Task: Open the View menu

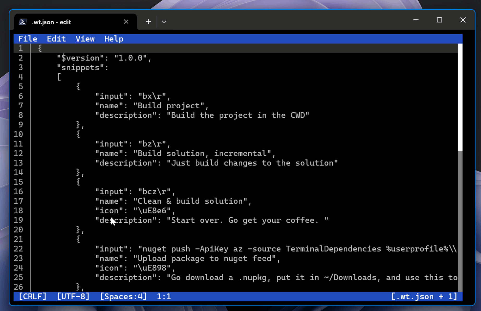Action: [85, 39]
